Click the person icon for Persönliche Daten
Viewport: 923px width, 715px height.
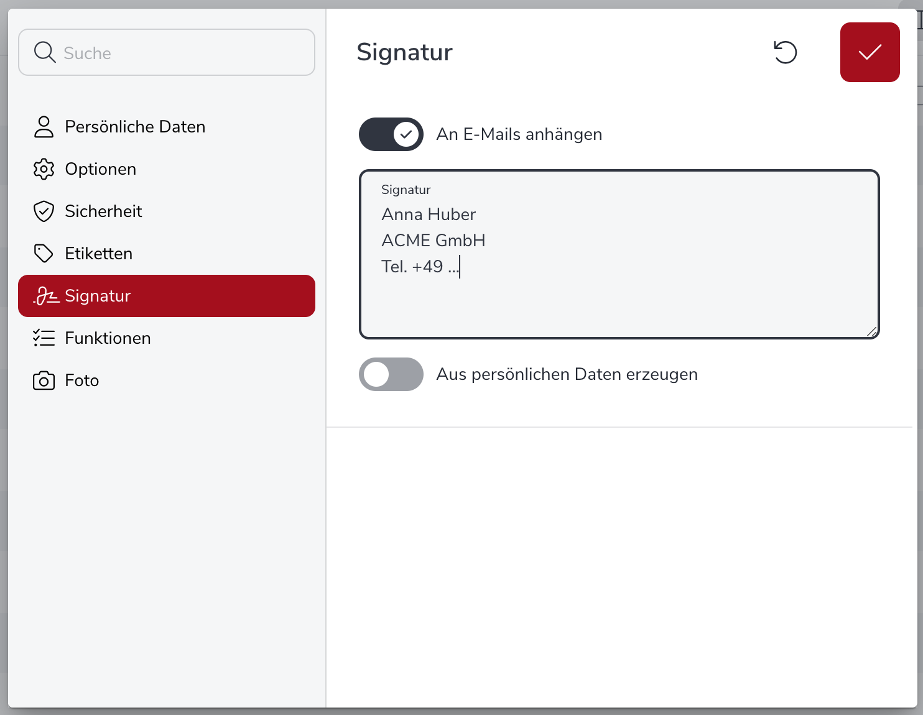click(44, 127)
